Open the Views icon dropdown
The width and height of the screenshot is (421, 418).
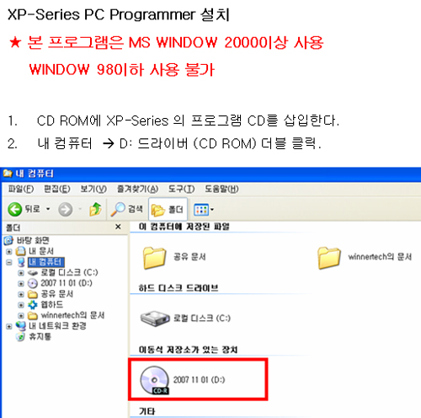[204, 210]
